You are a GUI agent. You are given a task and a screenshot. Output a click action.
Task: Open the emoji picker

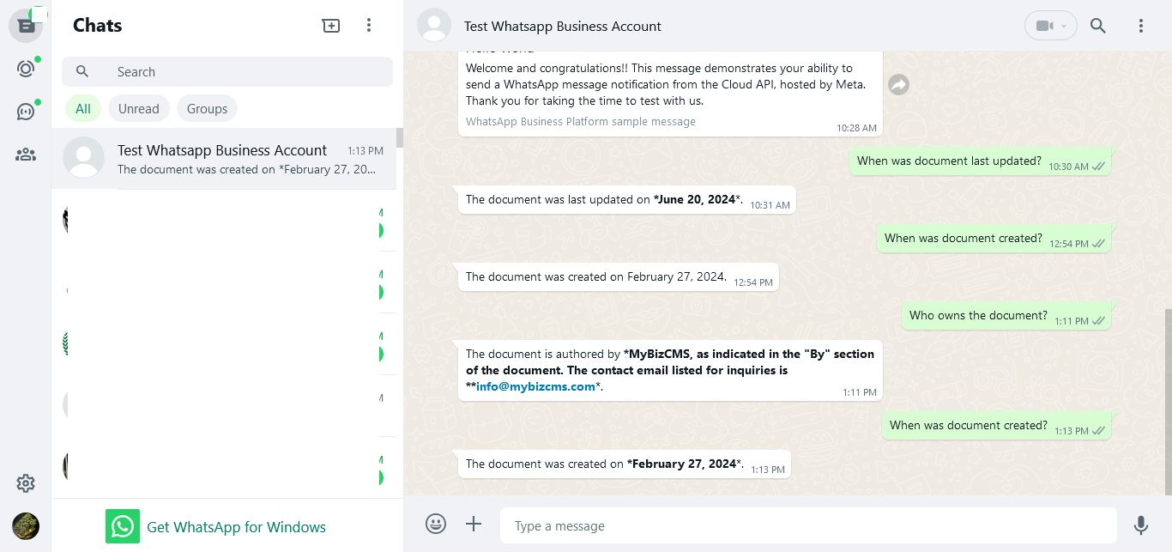point(436,524)
